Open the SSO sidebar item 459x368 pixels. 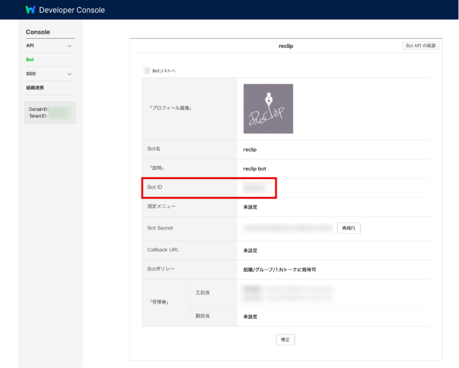[x=31, y=73]
